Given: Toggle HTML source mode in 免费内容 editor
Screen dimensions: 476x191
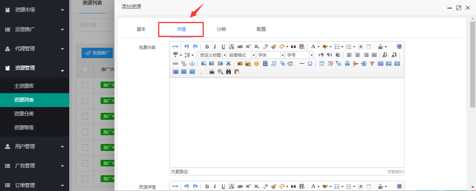Looking at the screenshot, I should (x=175, y=47).
